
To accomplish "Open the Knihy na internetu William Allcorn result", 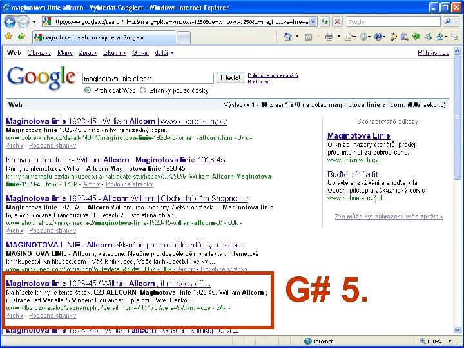I will coord(115,160).
